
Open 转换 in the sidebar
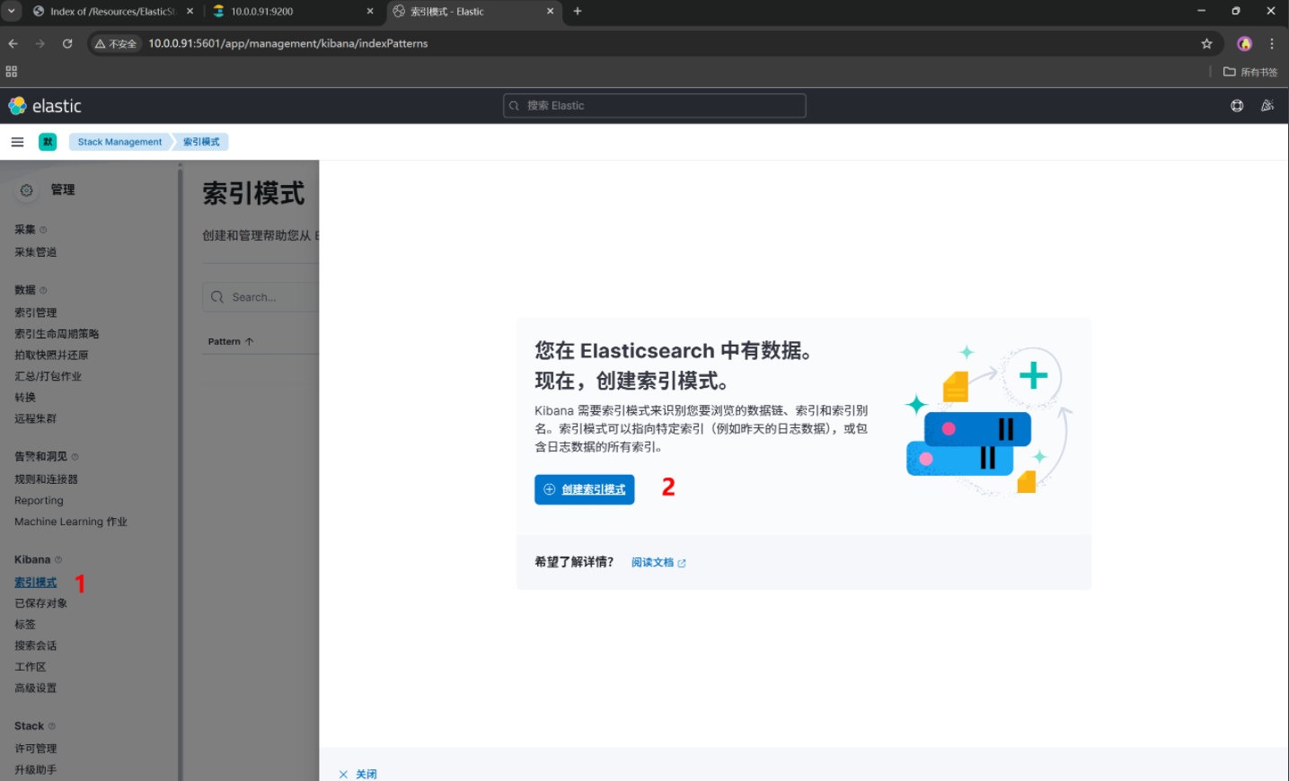(25, 398)
